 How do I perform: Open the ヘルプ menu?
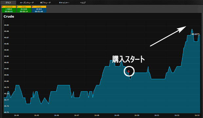pos(83,3)
